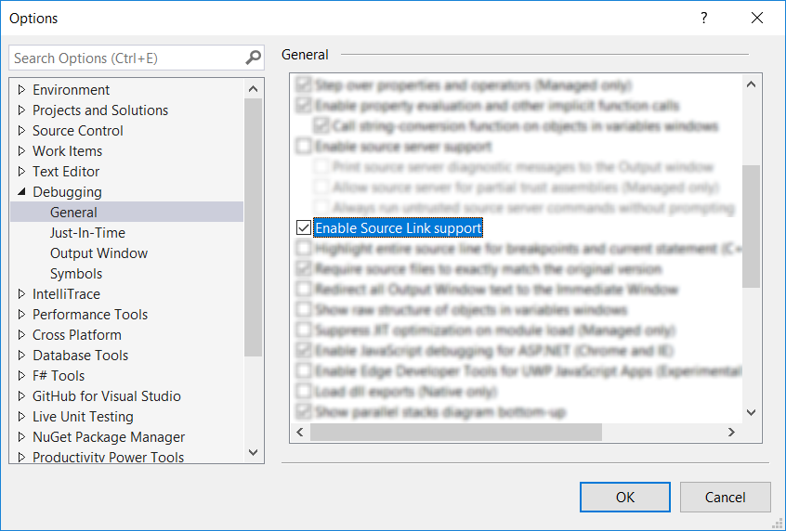
Task: Toggle Step over properties and operators checkbox
Action: (303, 84)
